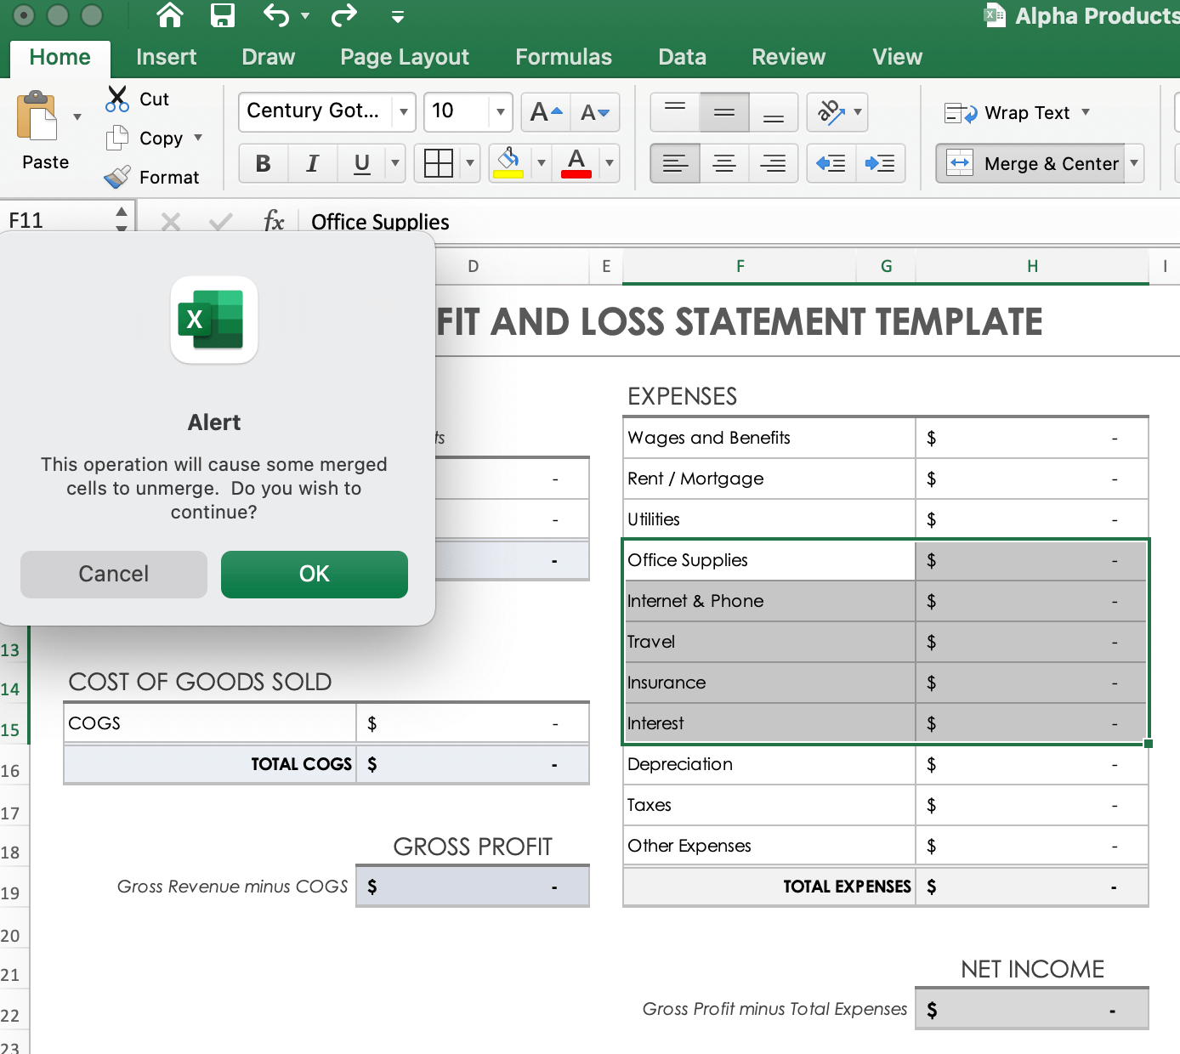Increase font size with larger A icon
This screenshot has width=1180, height=1054.
click(x=546, y=112)
